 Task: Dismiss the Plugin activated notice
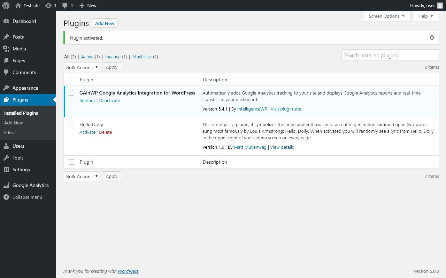[x=432, y=38]
